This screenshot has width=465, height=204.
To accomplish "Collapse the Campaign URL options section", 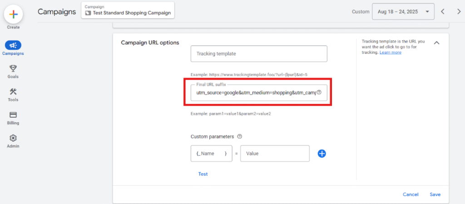I will pyautogui.click(x=436, y=43).
